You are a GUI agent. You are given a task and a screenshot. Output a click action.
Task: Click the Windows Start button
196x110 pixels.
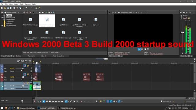(x=2, y=108)
